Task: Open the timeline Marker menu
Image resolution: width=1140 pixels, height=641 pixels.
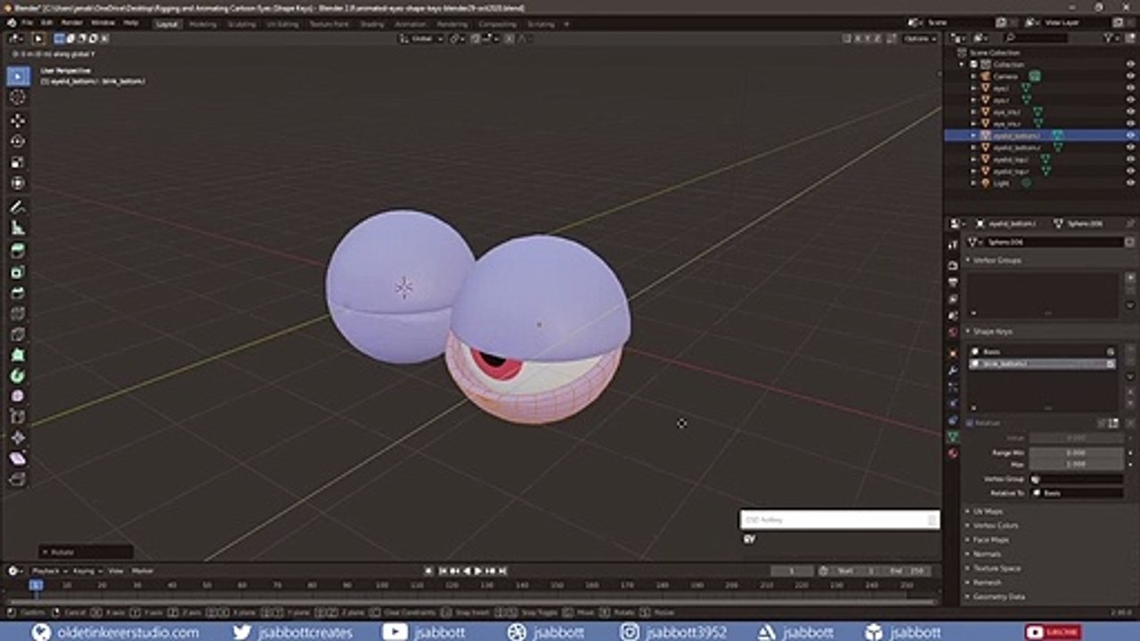Action: coord(142,571)
